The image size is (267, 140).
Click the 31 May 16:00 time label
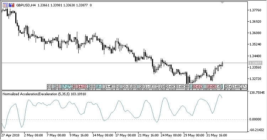click(216, 135)
